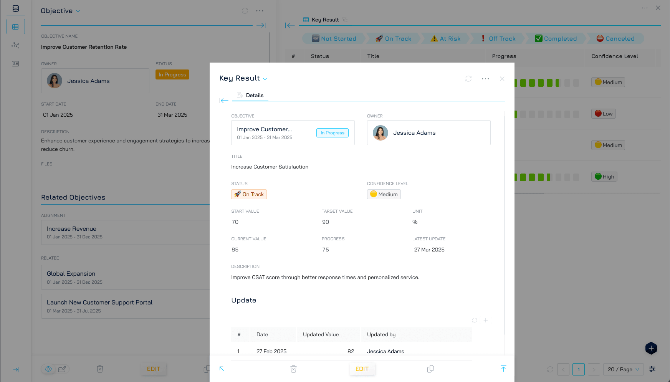Click the On Track status badge
Viewport: 670px width, 382px height.
coord(249,194)
